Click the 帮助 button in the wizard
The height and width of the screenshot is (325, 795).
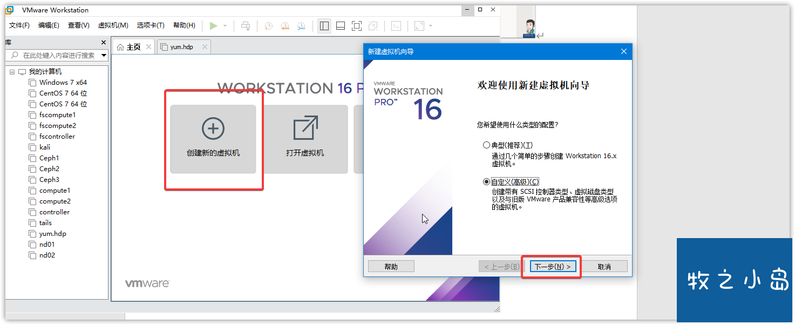point(391,267)
